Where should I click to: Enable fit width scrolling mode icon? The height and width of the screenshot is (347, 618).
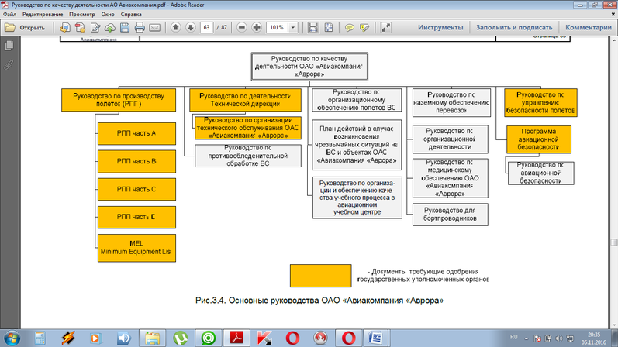313,28
